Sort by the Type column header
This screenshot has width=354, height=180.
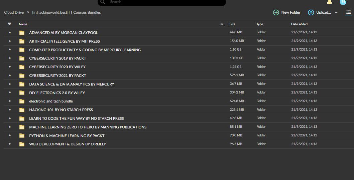[x=260, y=24]
